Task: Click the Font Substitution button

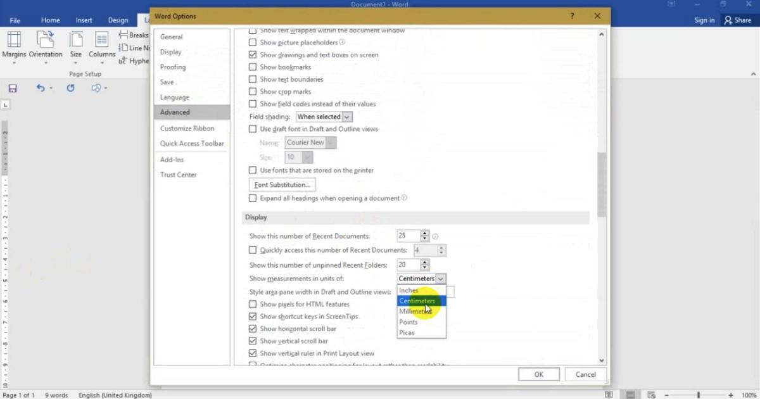Action: pos(282,185)
